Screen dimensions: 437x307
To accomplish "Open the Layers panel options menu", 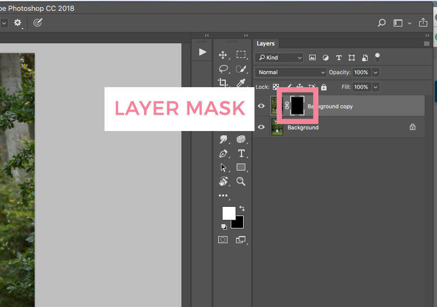I will (427, 43).
